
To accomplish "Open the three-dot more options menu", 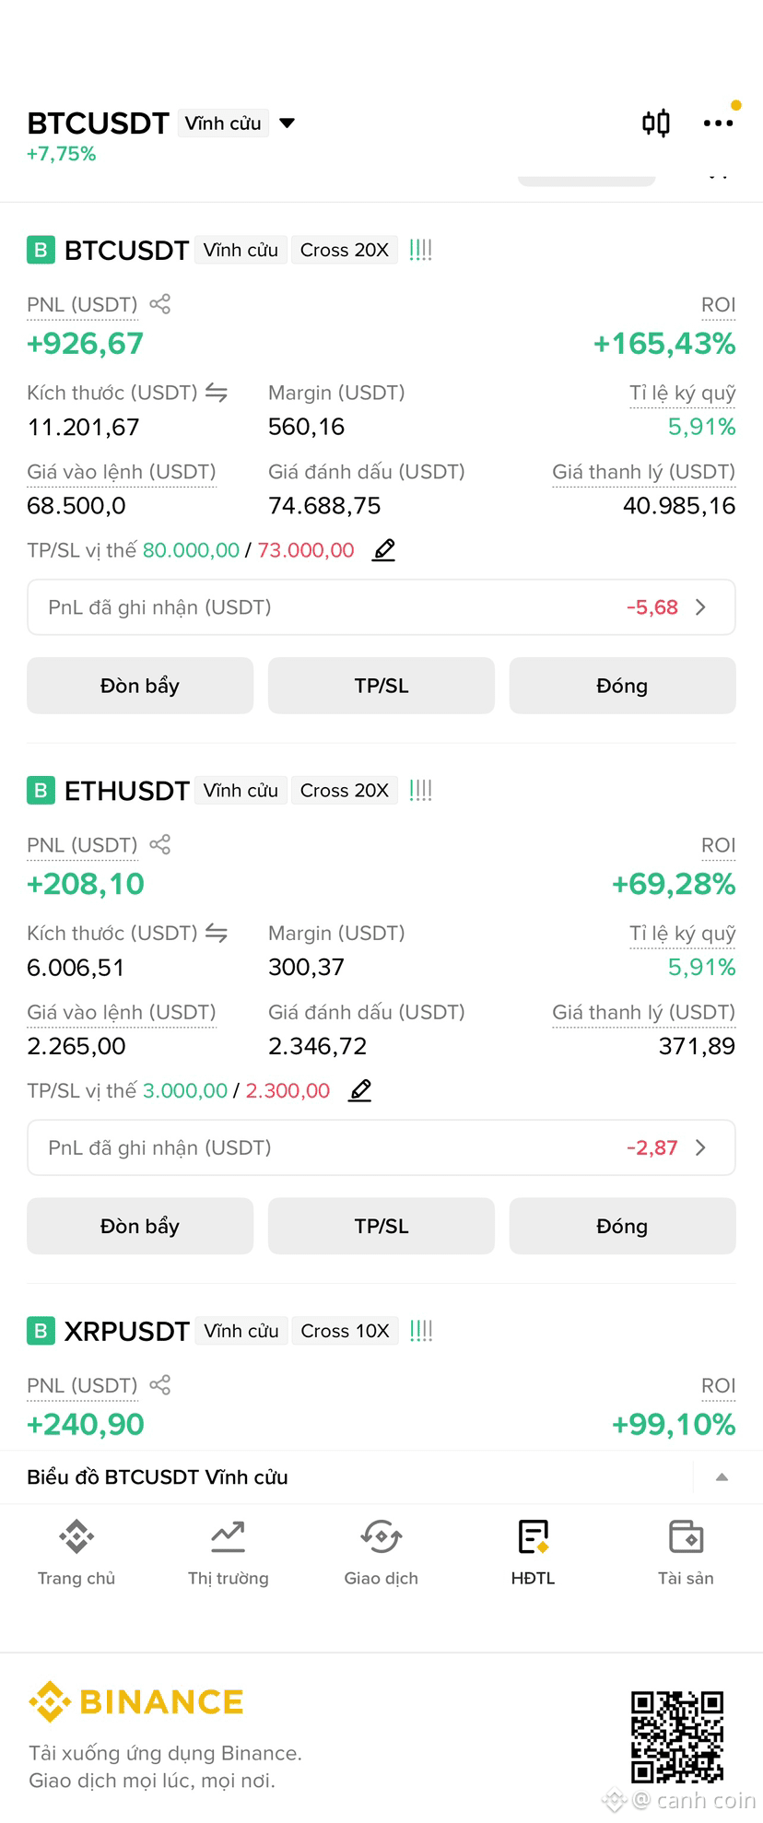I will [x=718, y=123].
